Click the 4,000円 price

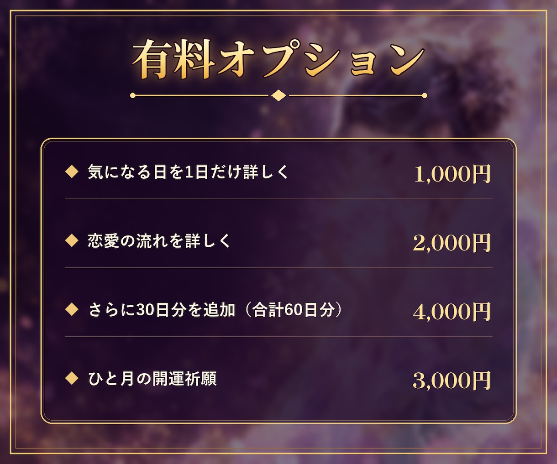(452, 312)
